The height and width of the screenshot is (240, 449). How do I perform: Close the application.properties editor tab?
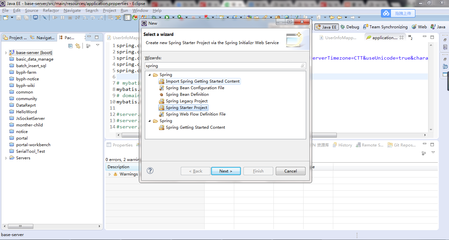[401, 38]
